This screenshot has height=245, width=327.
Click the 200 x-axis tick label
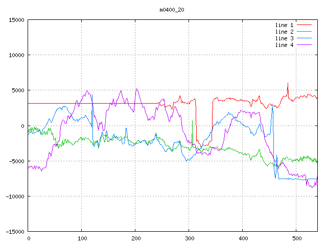(135, 238)
